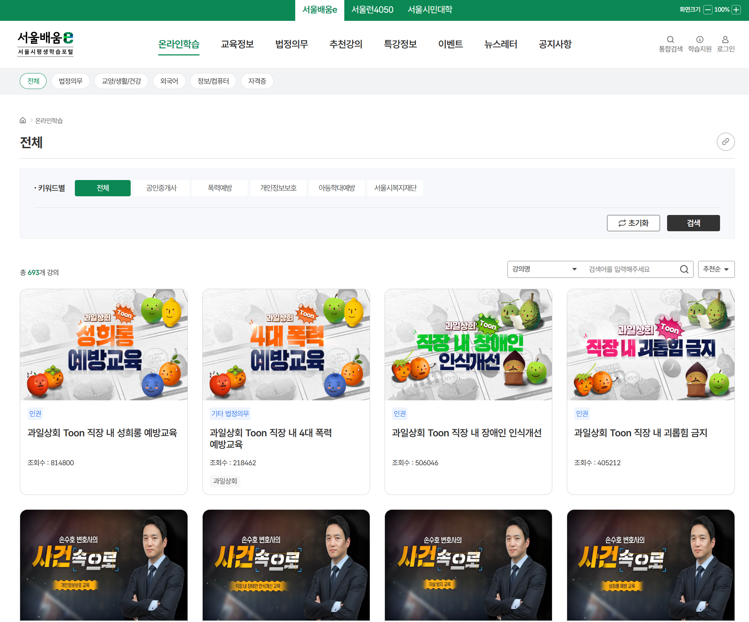Screen dimensions: 749x622
Task: Click magnifier icon in course search box
Action: [684, 269]
